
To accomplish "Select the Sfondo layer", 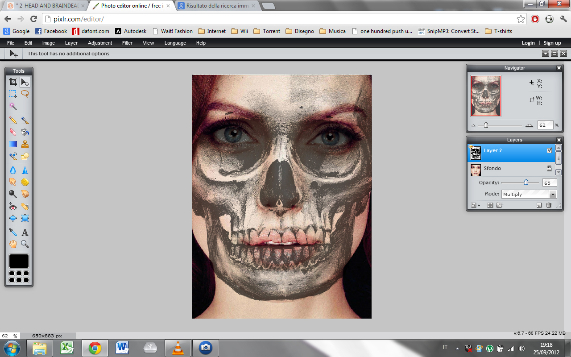I will (511, 169).
